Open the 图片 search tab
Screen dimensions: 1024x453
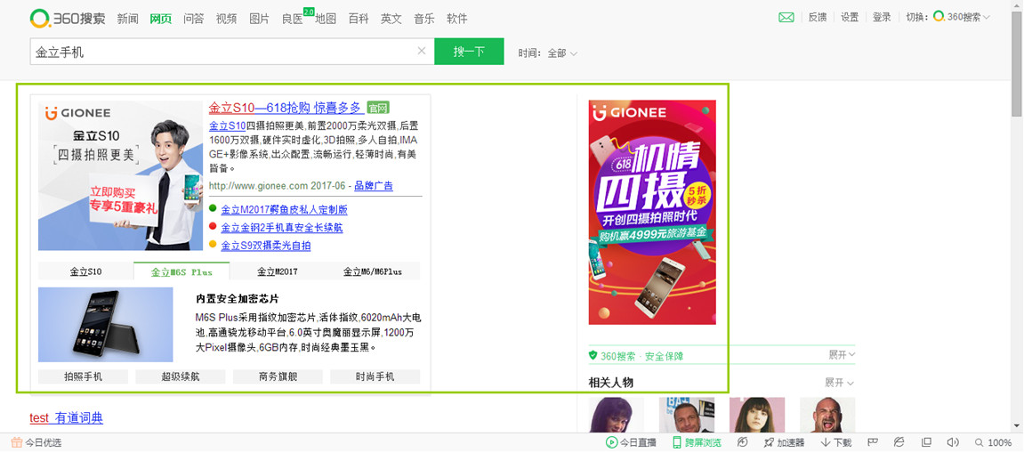click(x=259, y=19)
